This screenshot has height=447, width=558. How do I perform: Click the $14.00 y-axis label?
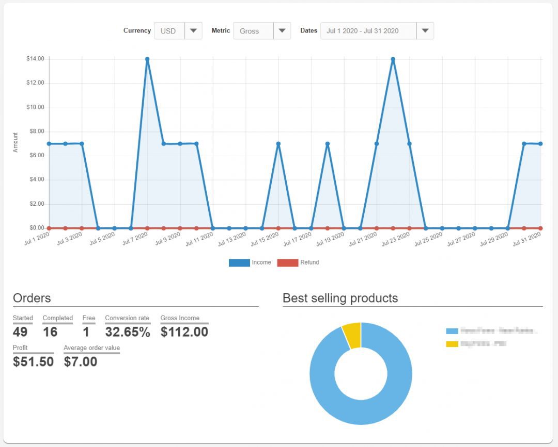click(35, 59)
